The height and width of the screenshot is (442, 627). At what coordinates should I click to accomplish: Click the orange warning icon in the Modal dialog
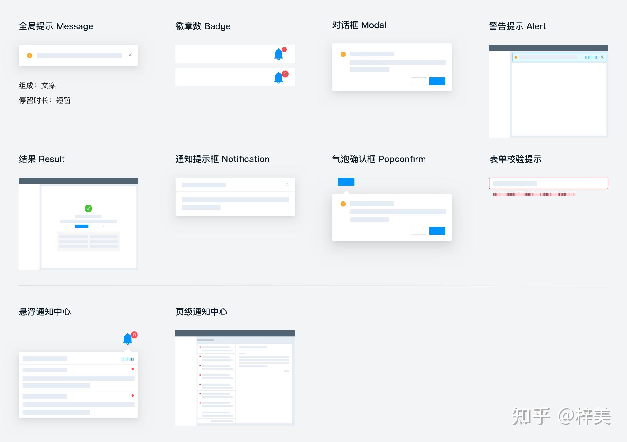click(343, 54)
